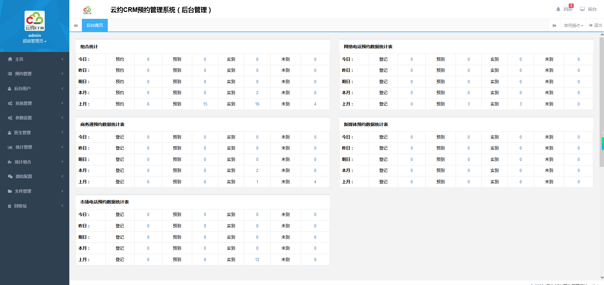Click the list icon beside 预约管理

click(10, 74)
